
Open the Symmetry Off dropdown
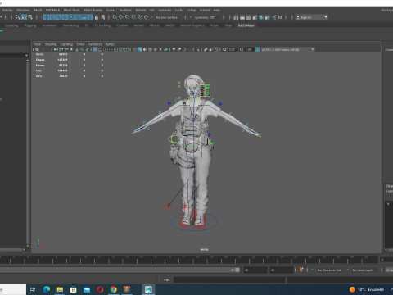click(x=206, y=17)
